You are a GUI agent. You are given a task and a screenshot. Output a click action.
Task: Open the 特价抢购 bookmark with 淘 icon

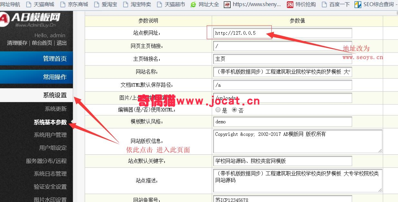click(301, 4)
